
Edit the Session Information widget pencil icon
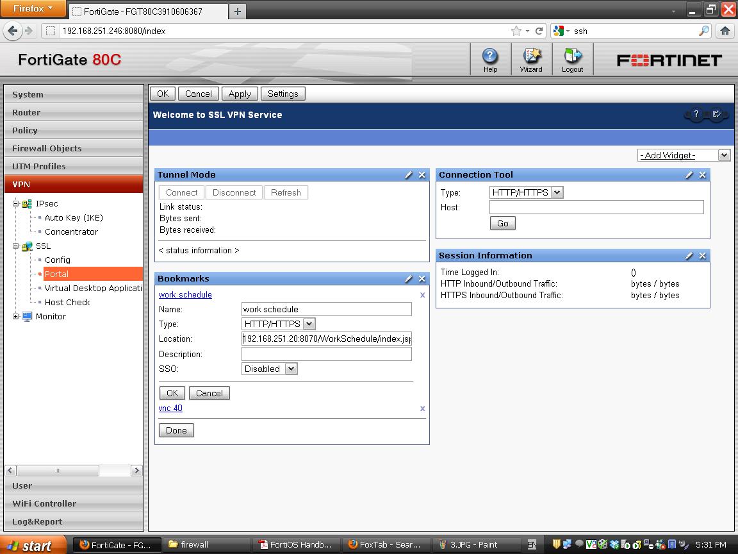689,256
